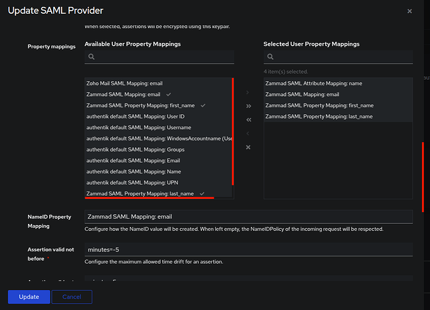Select authentik default SAML Mapping: User ID
This screenshot has height=310, width=430.
[x=158, y=117]
